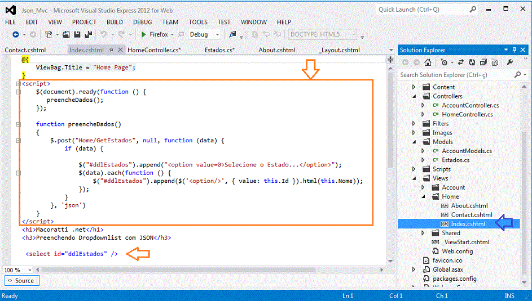532x301 pixels.
Task: Click the Open File toolbar icon
Action: 66,34
